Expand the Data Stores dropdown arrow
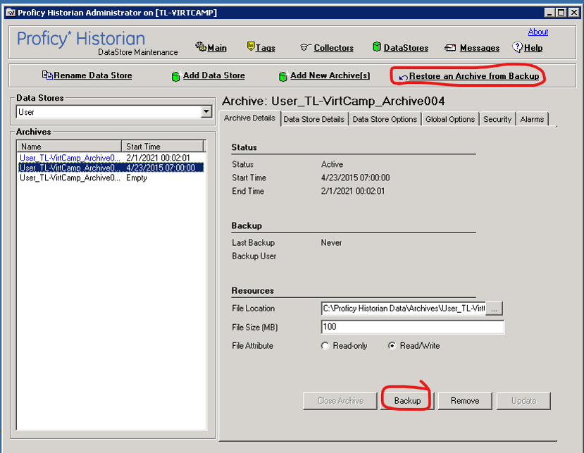 pyautogui.click(x=206, y=111)
